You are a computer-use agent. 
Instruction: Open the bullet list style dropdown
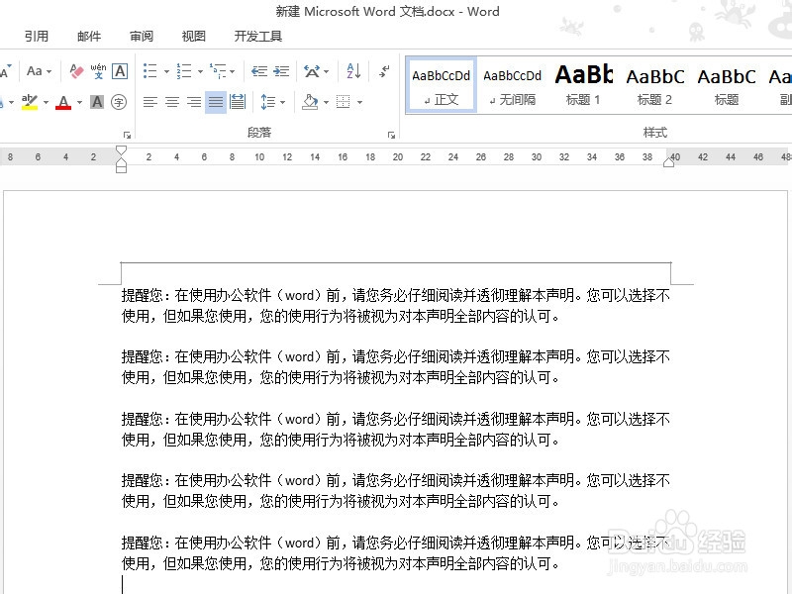pyautogui.click(x=166, y=71)
